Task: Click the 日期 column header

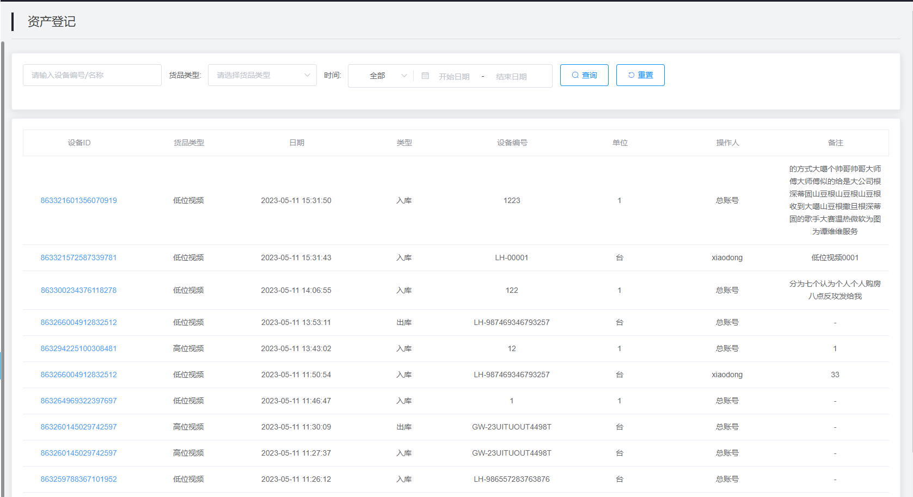Action: point(297,143)
